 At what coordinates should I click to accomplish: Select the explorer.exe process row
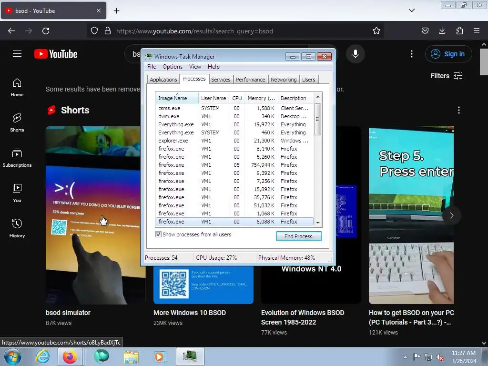[234, 141]
